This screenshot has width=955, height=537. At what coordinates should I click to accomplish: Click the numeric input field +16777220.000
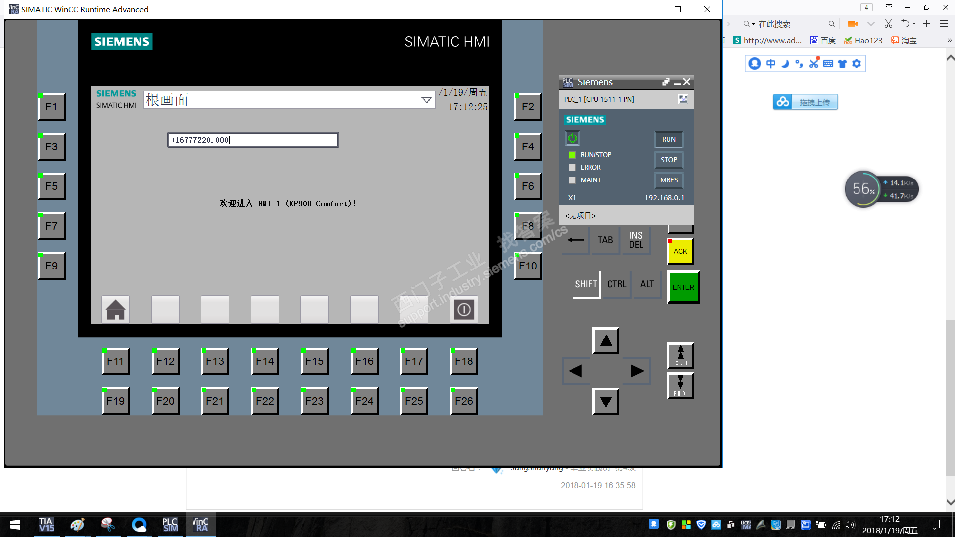tap(253, 140)
